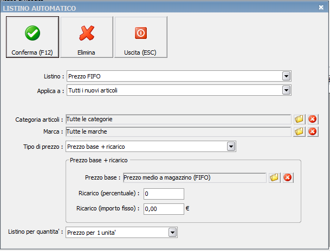
Task: Click the Listino per quantita' label
Action: click(35, 232)
